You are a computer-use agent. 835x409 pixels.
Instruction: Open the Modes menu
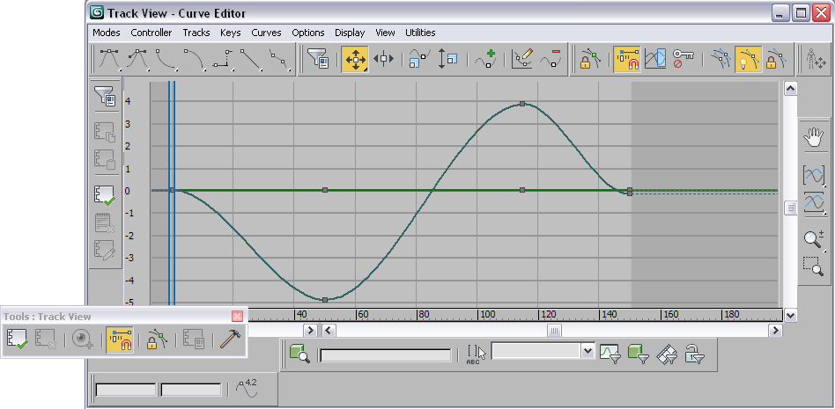point(107,33)
